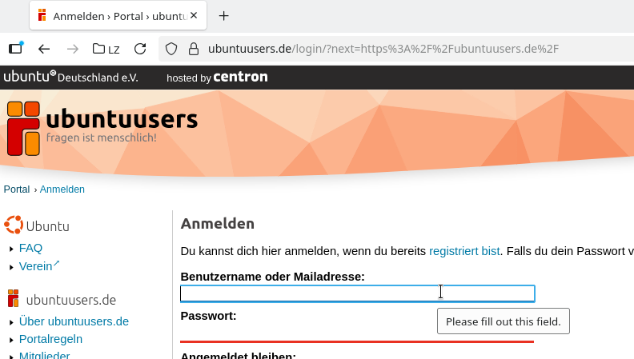Open a new browser tab
Image resolution: width=634 pixels, height=359 pixels.
224,16
